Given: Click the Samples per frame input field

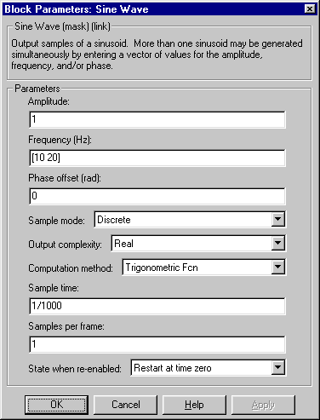Looking at the screenshot, I should coord(157,344).
